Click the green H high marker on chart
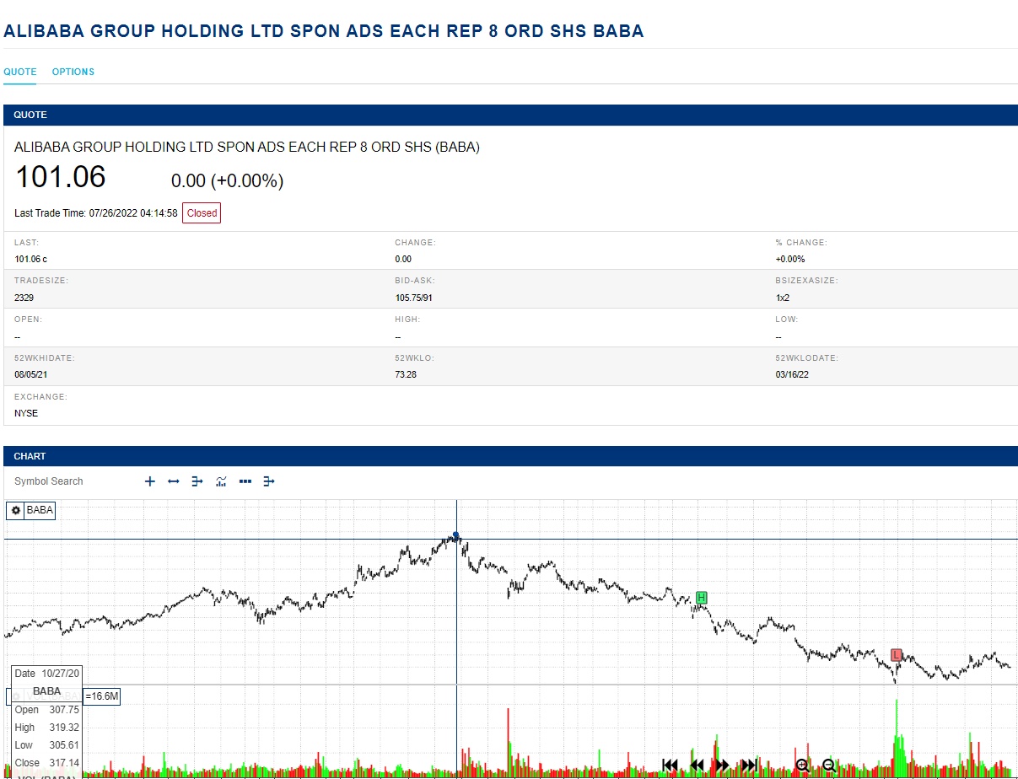 point(702,598)
